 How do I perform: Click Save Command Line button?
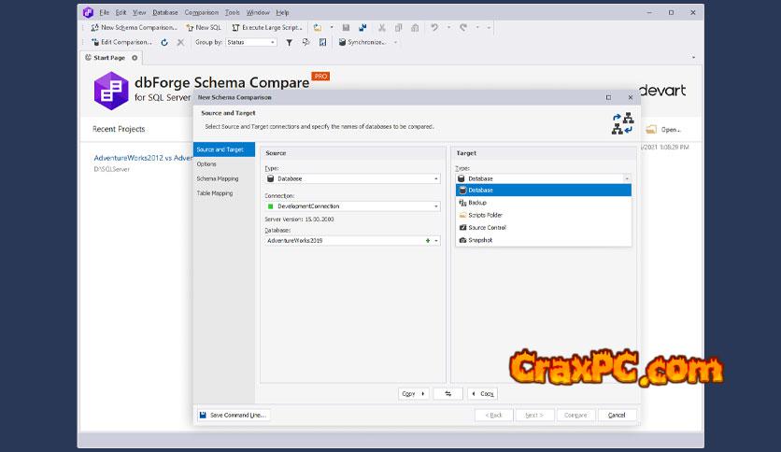234,416
